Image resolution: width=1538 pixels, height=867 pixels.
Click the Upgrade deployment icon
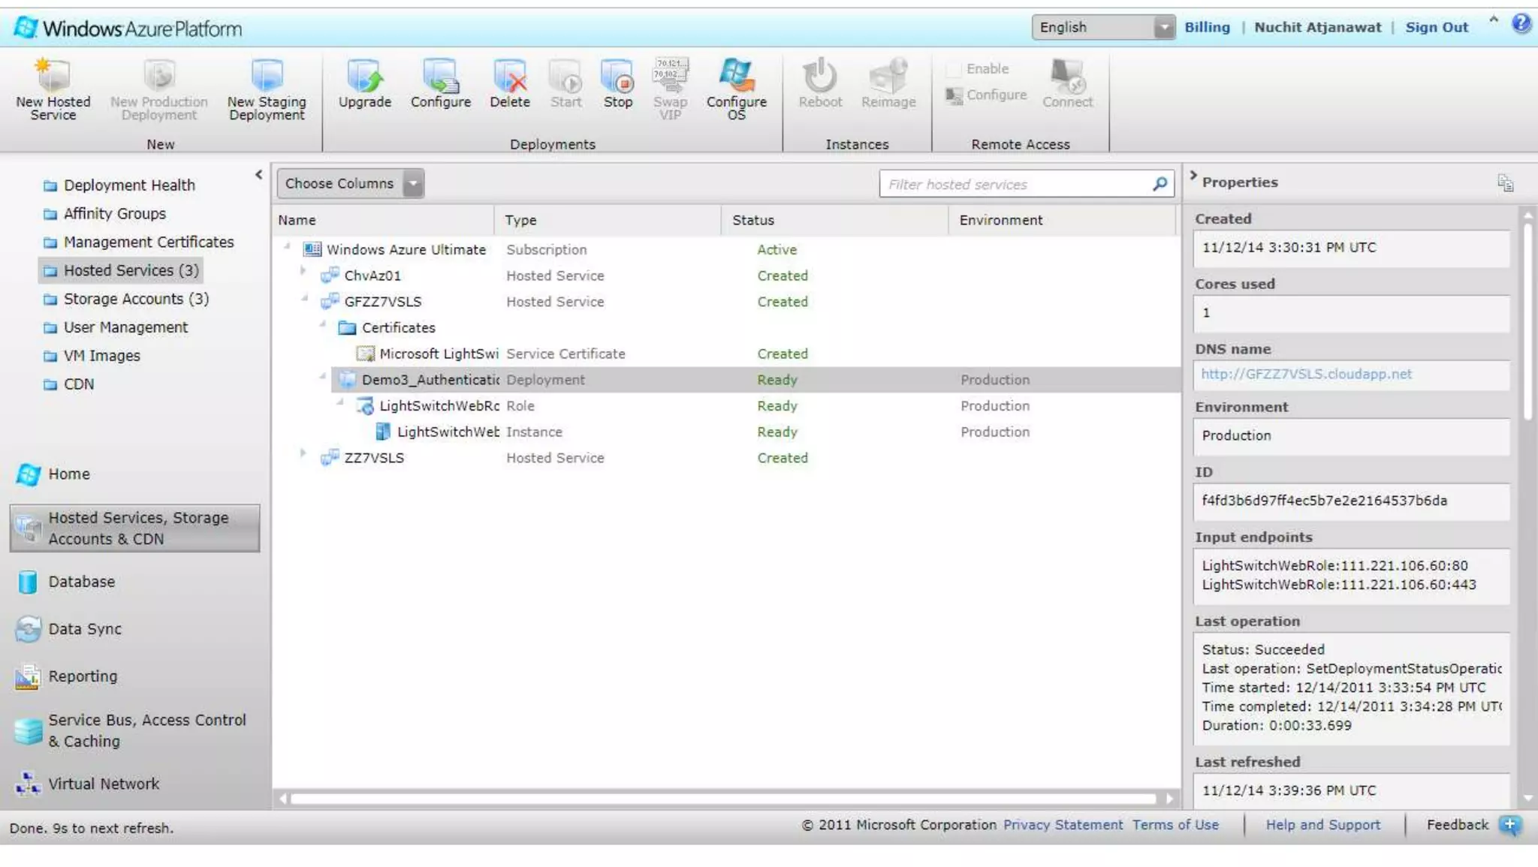pyautogui.click(x=364, y=76)
